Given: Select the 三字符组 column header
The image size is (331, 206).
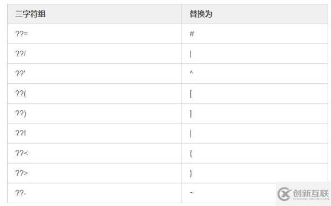Looking at the screenshot, I should 94,14.
